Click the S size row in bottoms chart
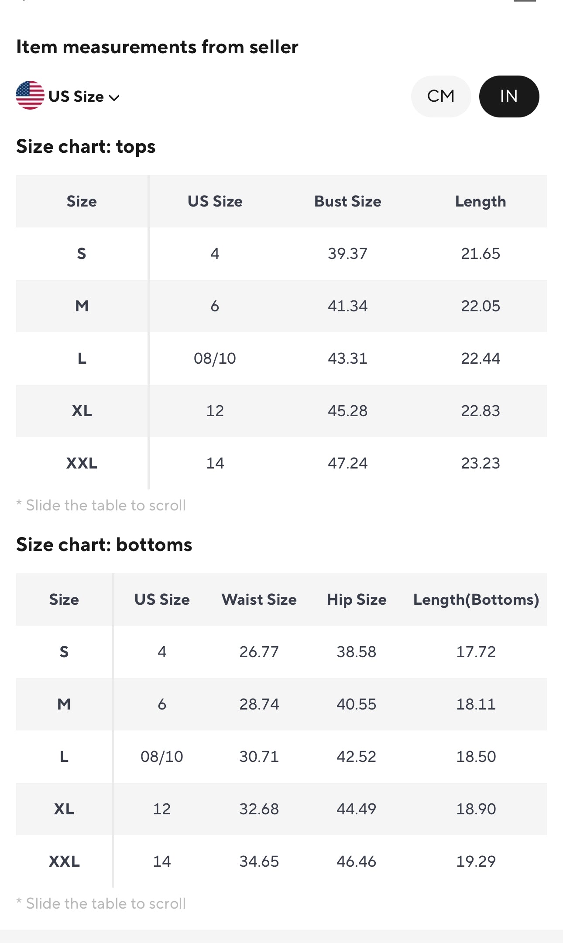Screen dimensions: 563x944 tap(64, 652)
